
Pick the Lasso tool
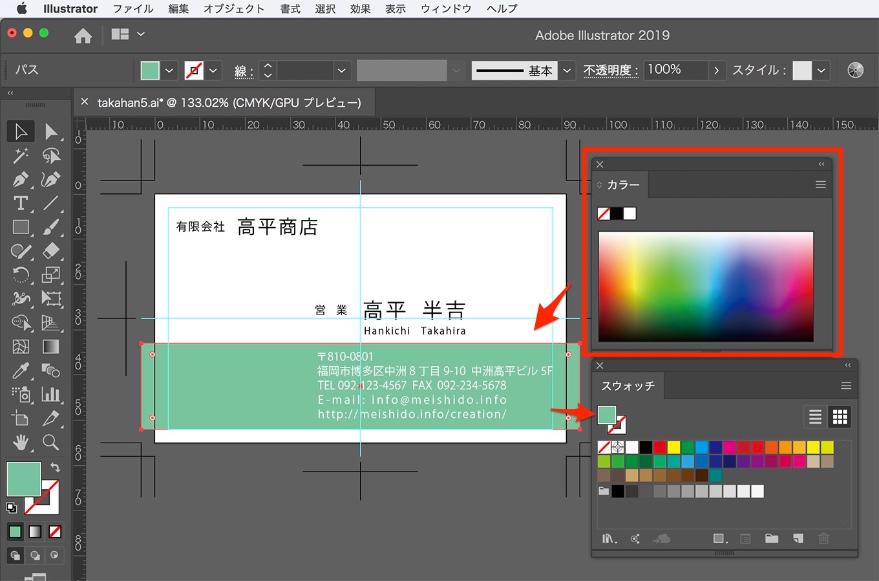pos(51,155)
